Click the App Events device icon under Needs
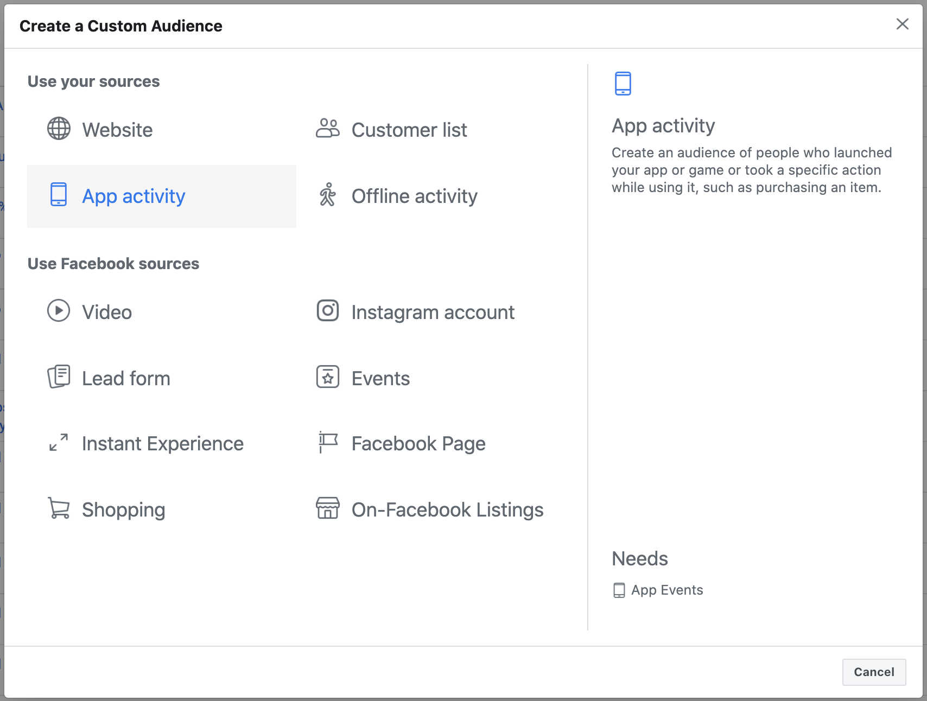927x701 pixels. [x=619, y=590]
